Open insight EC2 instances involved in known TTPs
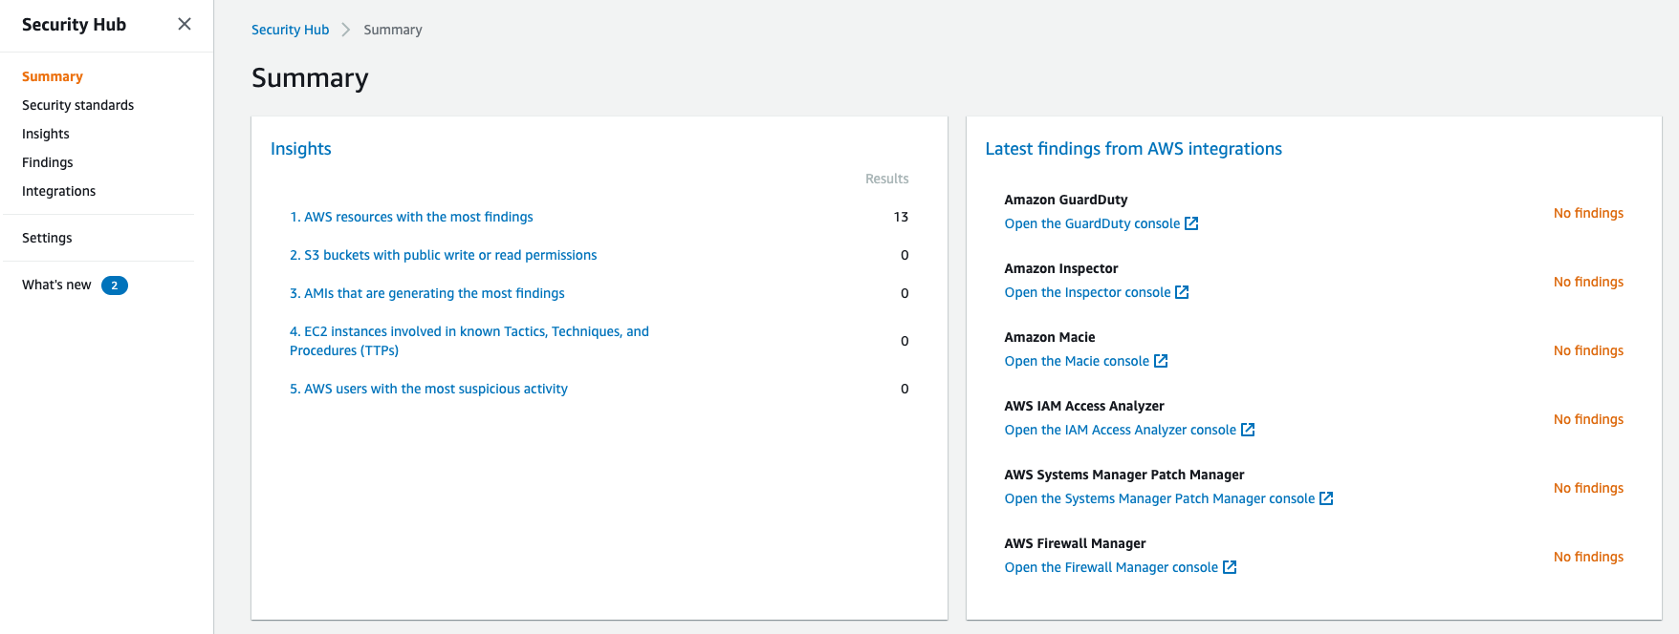1679x634 pixels. [469, 341]
